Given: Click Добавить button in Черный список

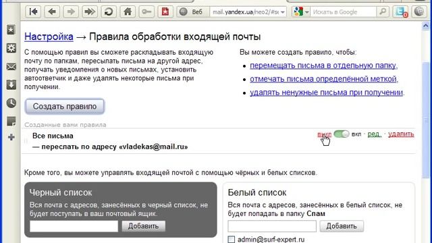Looking at the screenshot, I should pos(144,226).
